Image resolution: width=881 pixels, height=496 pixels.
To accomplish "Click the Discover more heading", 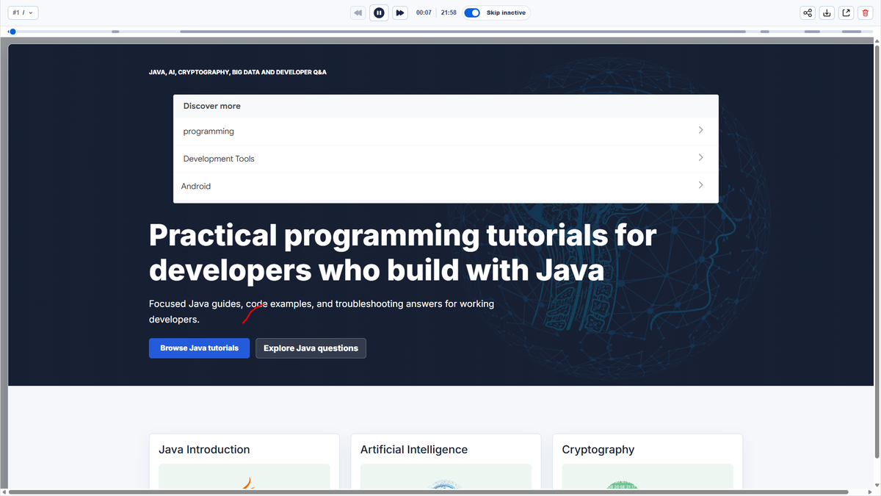I will tap(212, 106).
